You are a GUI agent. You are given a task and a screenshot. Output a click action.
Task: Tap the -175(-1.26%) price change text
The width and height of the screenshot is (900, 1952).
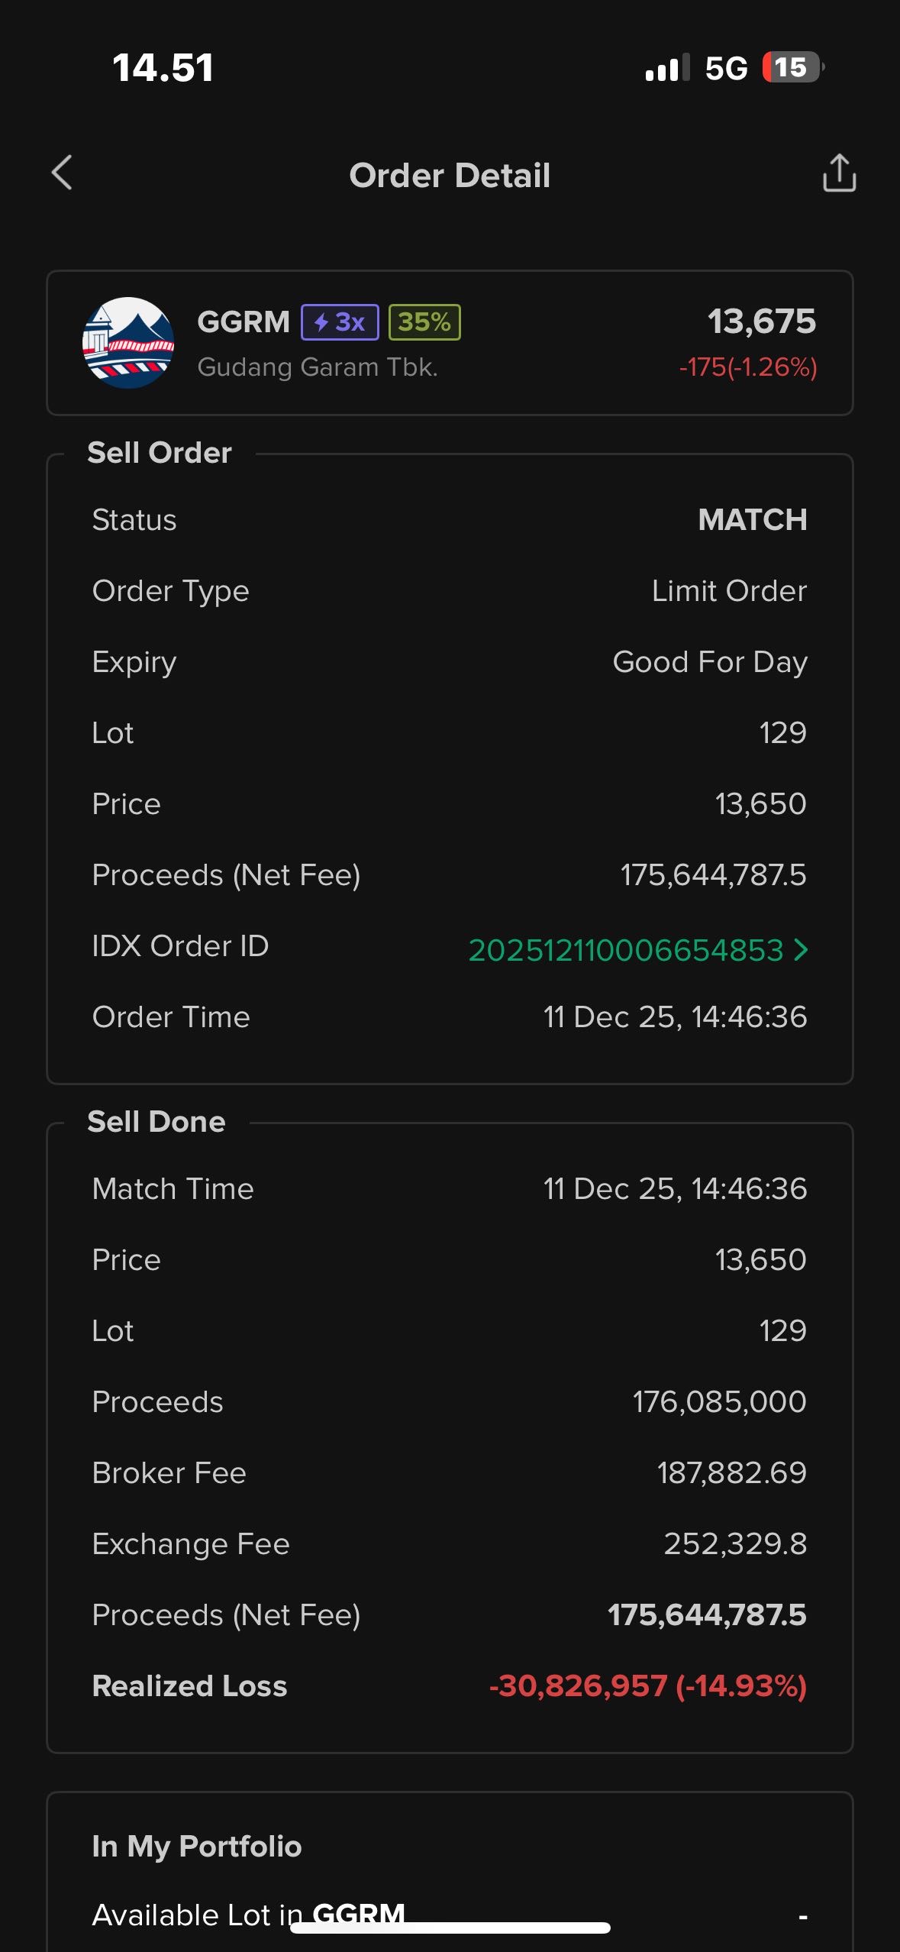pos(747,367)
